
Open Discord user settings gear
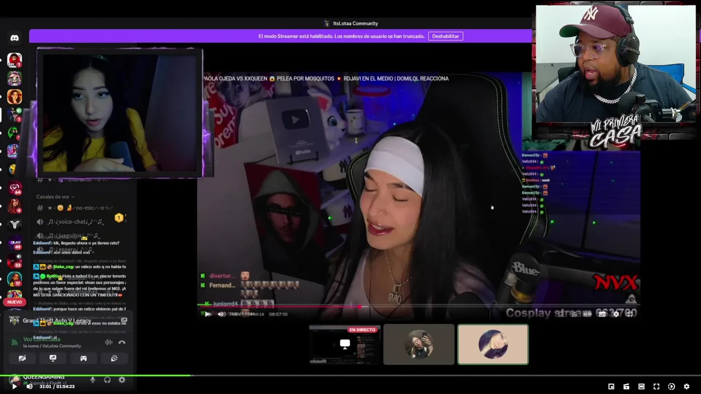[x=122, y=380]
